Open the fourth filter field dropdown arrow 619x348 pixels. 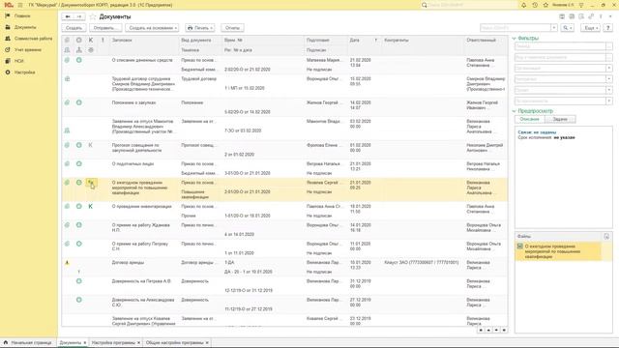tap(609, 79)
